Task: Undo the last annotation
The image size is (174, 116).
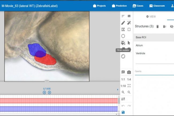Action: click(123, 106)
